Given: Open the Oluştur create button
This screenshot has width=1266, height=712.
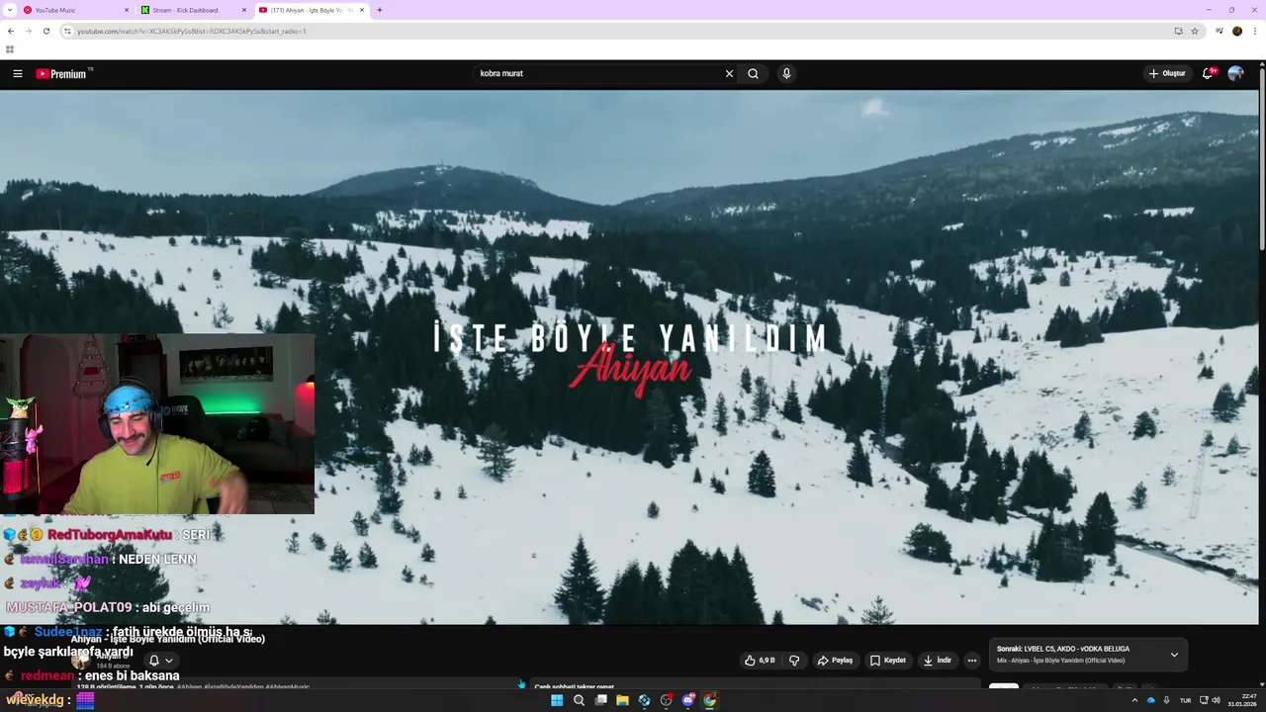Looking at the screenshot, I should (1167, 73).
